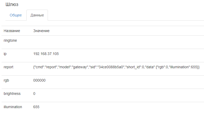Switch to the Общее tab
Viewport: 204px width, 117px height.
[16, 15]
